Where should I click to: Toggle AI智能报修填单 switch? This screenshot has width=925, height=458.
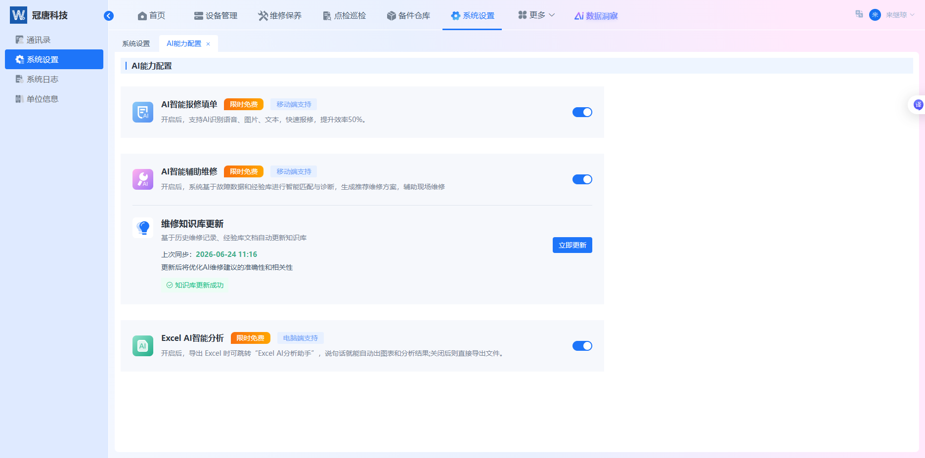click(x=582, y=112)
